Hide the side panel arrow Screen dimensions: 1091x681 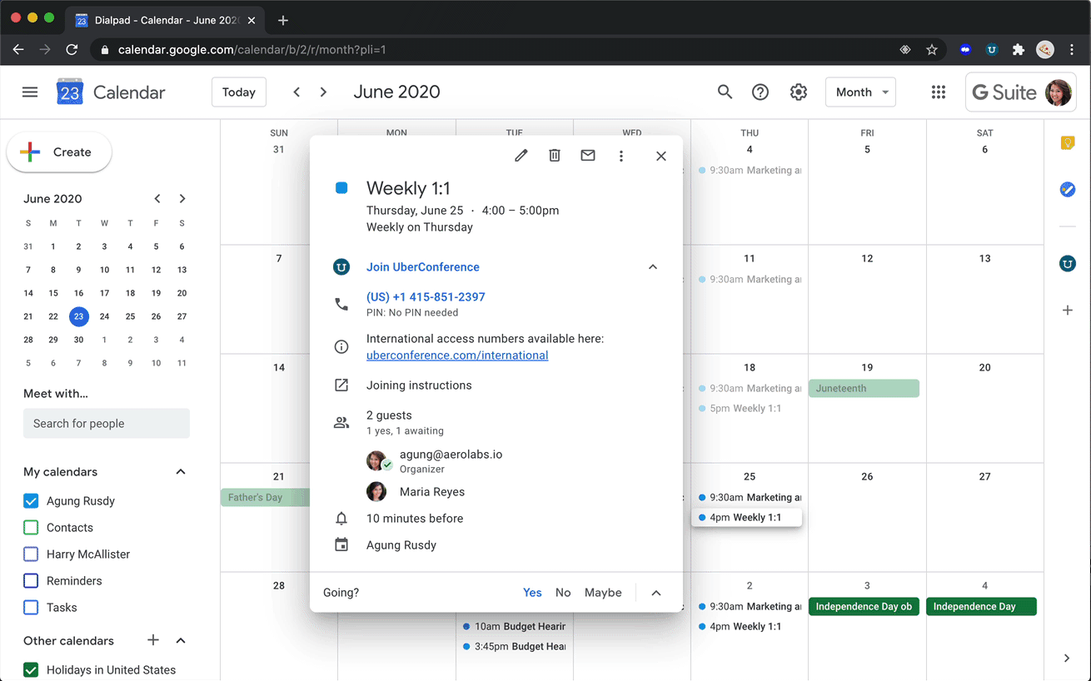(1067, 659)
